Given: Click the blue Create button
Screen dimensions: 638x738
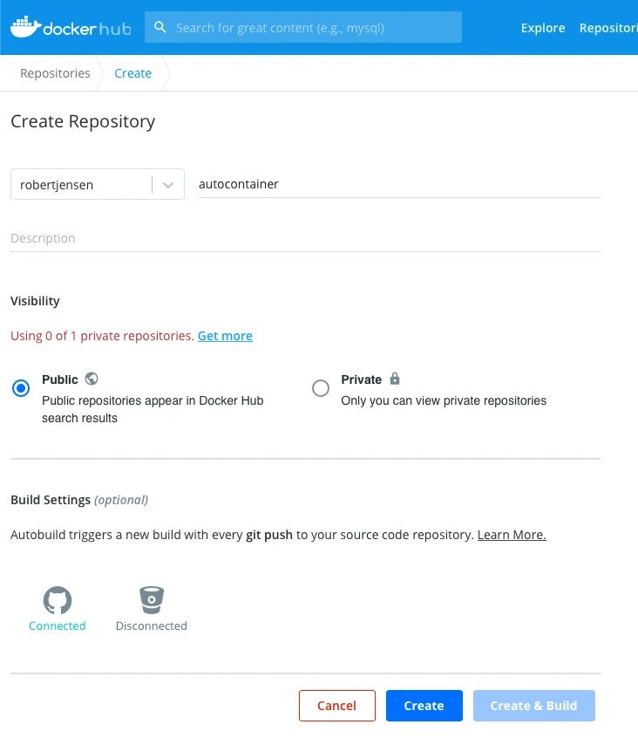Looking at the screenshot, I should tap(424, 706).
